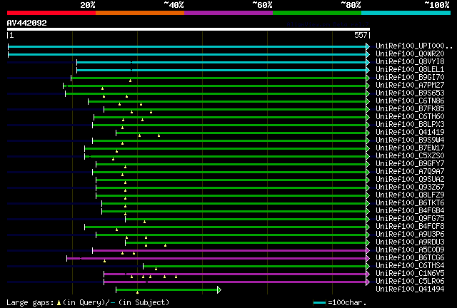Click the UniRef100_C1N6V5 label
Screen dimensions: 457x308
[410, 274]
